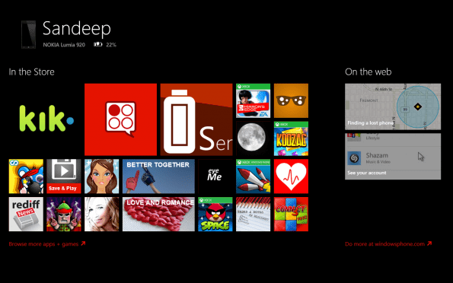This screenshot has width=453, height=283.
Task: Open the Love and Romance collection tile
Action: pos(158,215)
